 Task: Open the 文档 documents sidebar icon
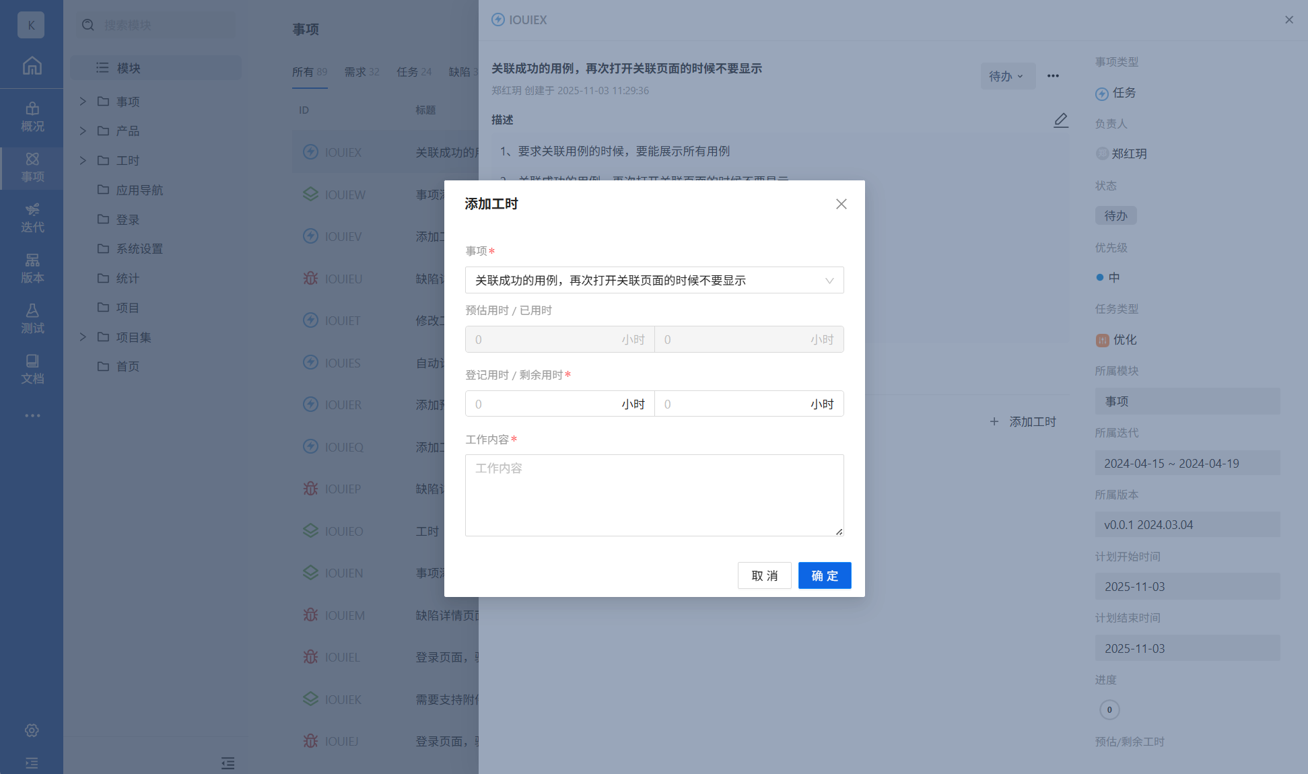pos(32,369)
